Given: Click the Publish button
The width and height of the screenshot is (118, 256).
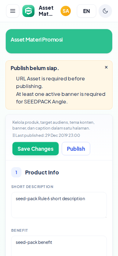Looking at the screenshot, I should pos(76,149).
